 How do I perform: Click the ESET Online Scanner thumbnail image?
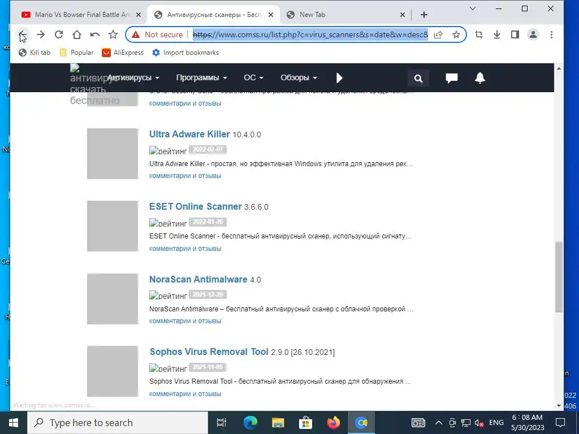tap(113, 226)
